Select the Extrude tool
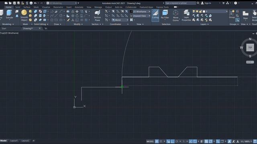The width and height of the screenshot is (257, 144). pos(9,14)
